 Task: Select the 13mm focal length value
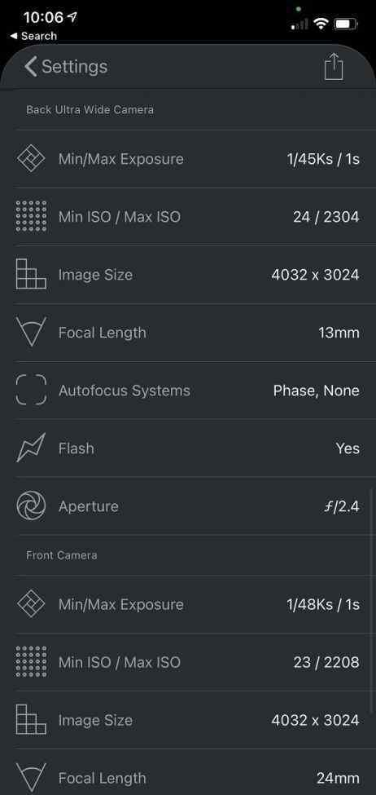point(339,333)
